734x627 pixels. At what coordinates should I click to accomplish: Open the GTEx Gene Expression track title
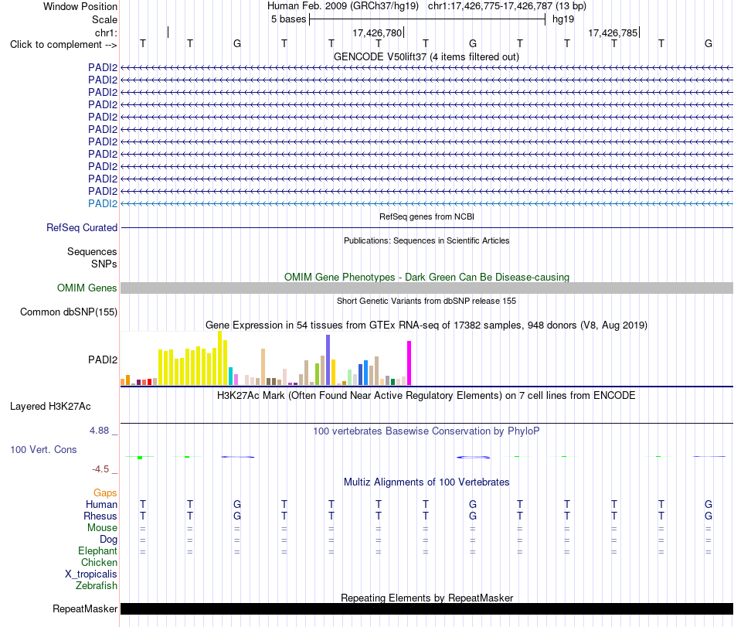tap(426, 325)
